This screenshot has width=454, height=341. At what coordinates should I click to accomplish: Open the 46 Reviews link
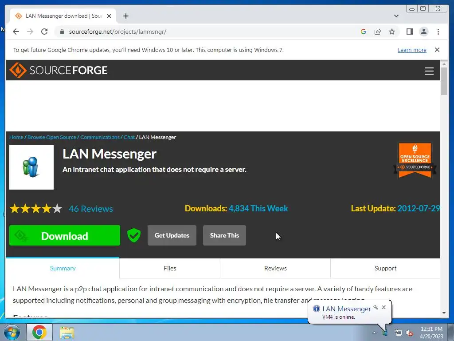pos(90,209)
